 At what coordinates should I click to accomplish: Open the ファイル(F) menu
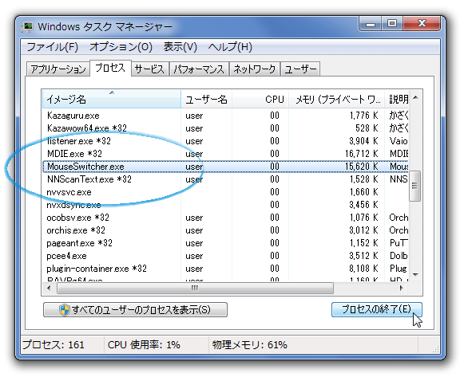52,47
